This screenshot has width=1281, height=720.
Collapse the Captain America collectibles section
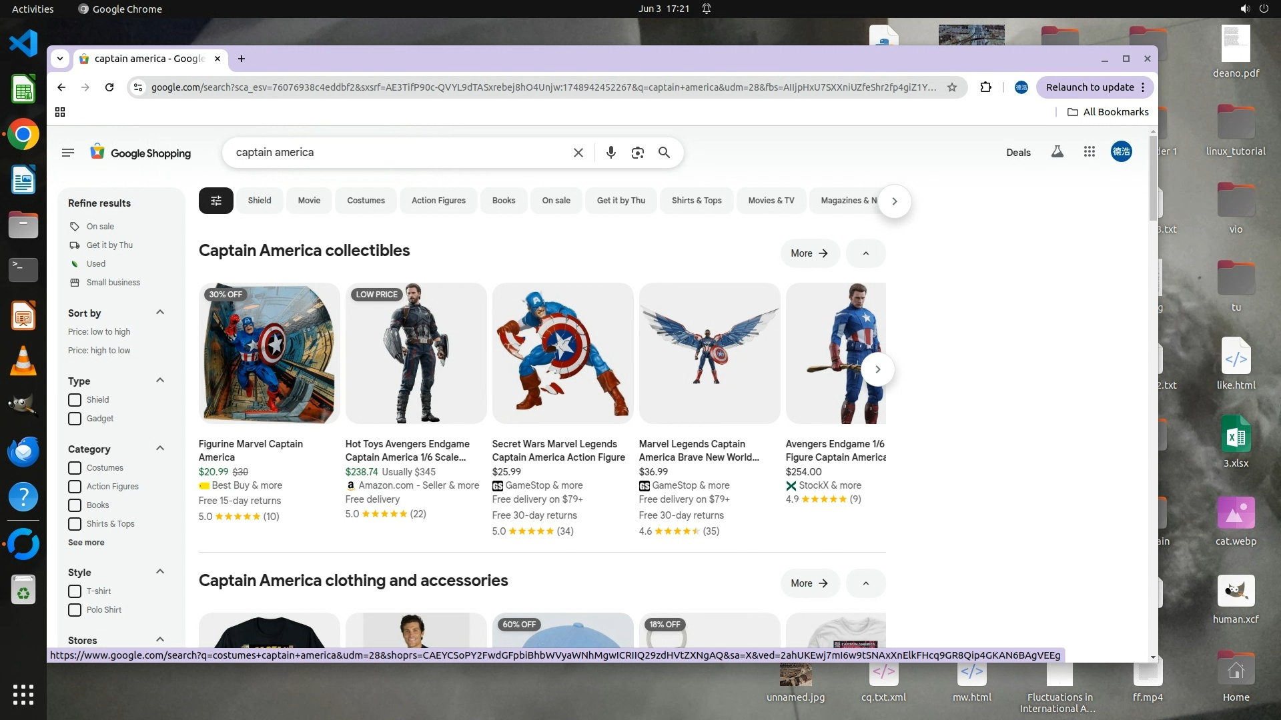pyautogui.click(x=865, y=253)
